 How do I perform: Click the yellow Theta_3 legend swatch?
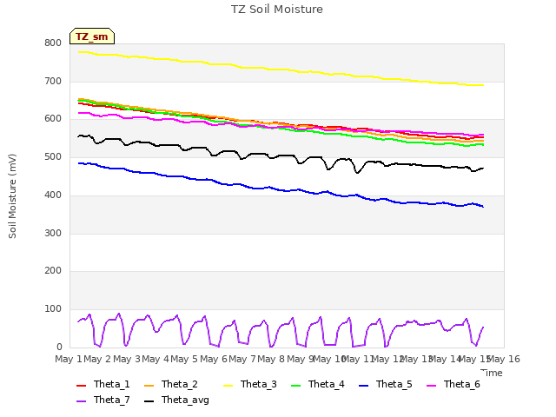[228, 385]
